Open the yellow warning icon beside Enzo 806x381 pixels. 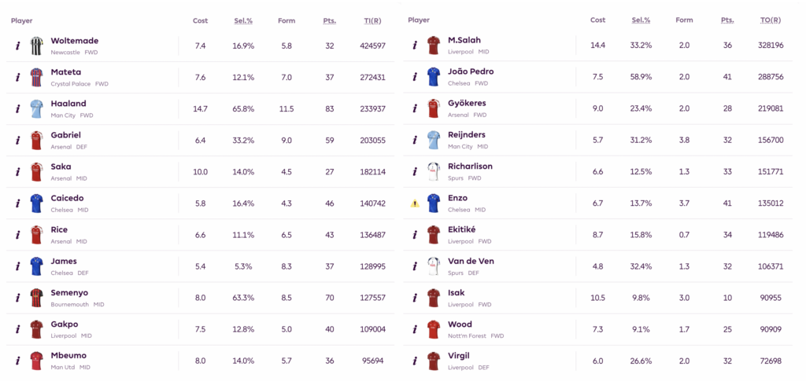(x=414, y=203)
